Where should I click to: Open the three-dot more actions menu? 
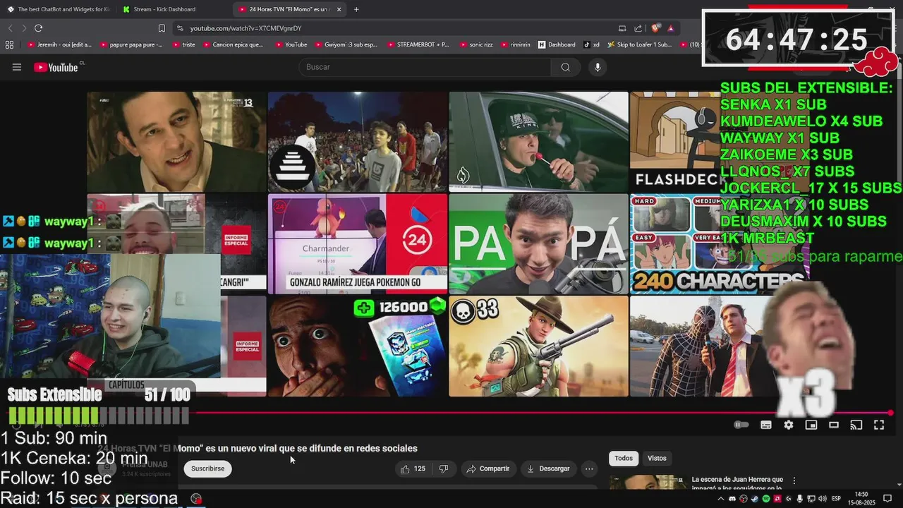point(589,468)
